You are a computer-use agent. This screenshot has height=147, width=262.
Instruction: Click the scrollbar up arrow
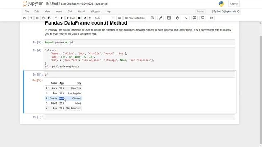point(260,23)
